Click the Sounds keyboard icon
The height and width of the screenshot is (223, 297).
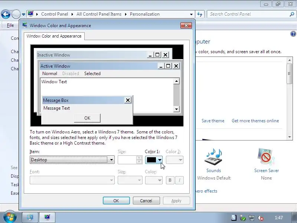tap(214, 157)
